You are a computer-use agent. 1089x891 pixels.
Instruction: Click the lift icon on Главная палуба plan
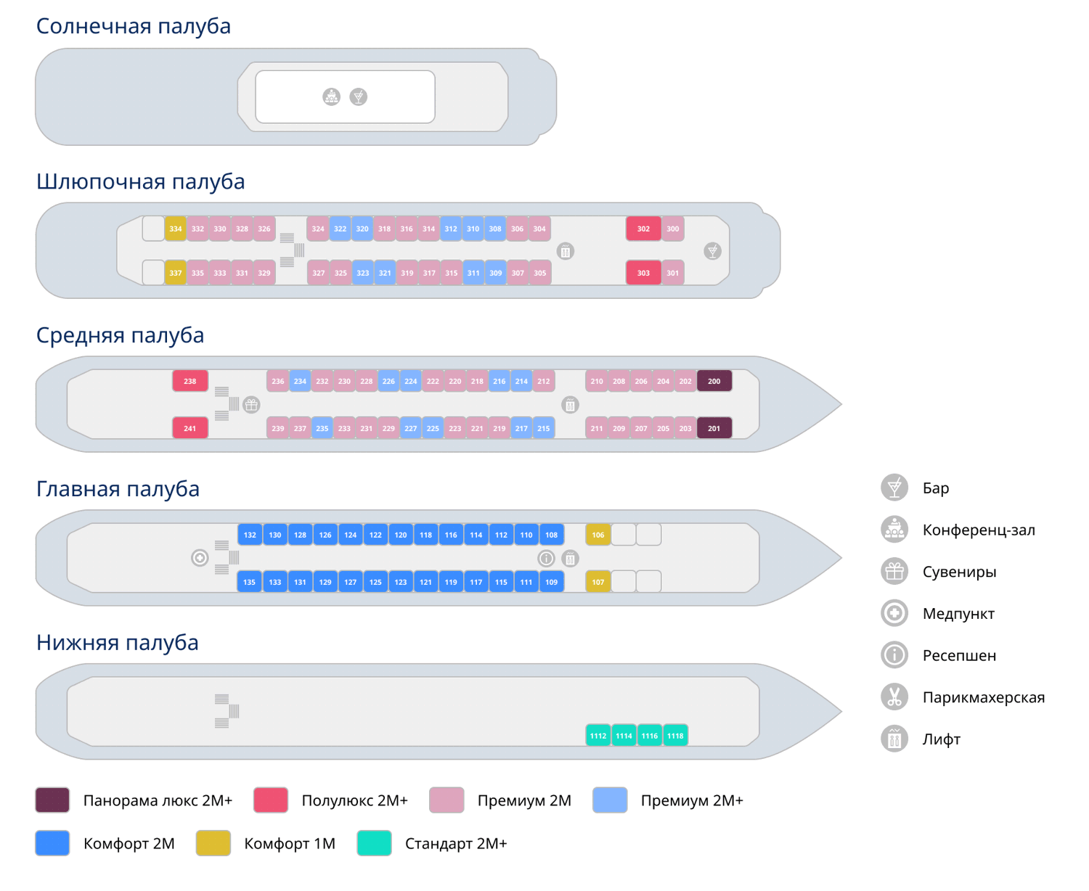pos(571,558)
